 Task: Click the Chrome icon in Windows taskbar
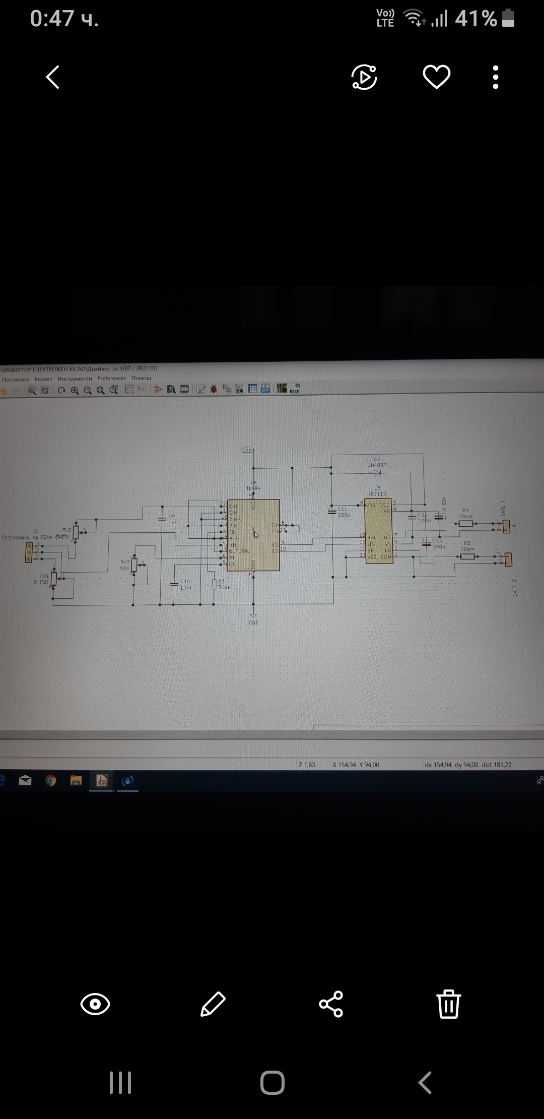coord(50,781)
